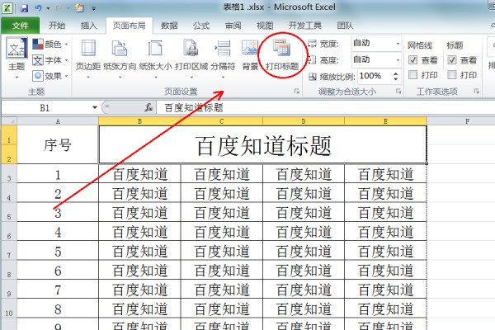Switch to the Home (开始) tab
This screenshot has height=330, width=495.
(57, 26)
